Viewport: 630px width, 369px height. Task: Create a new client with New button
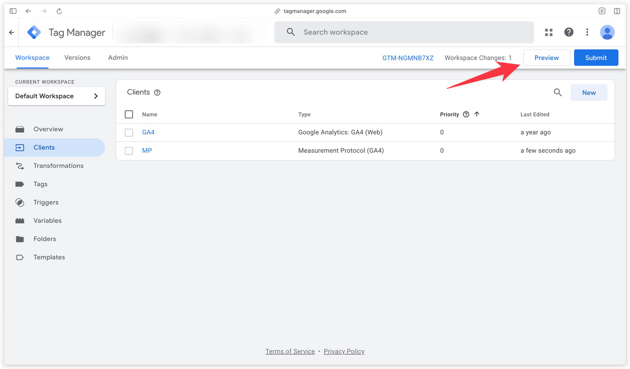589,92
